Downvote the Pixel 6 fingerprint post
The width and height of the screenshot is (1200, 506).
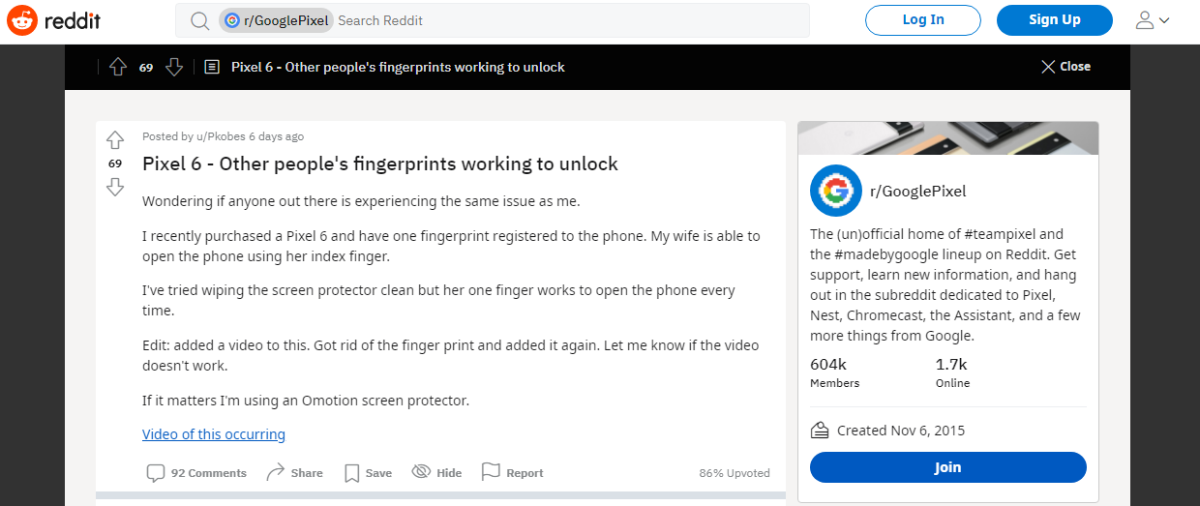coord(115,187)
